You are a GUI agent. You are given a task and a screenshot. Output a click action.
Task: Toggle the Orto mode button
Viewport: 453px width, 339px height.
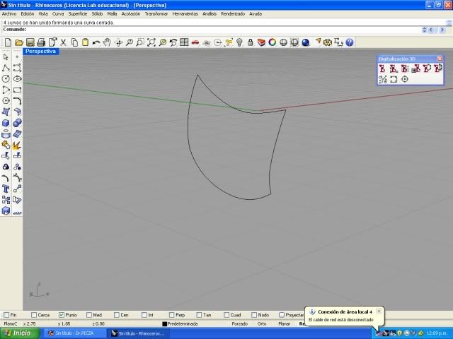262,323
